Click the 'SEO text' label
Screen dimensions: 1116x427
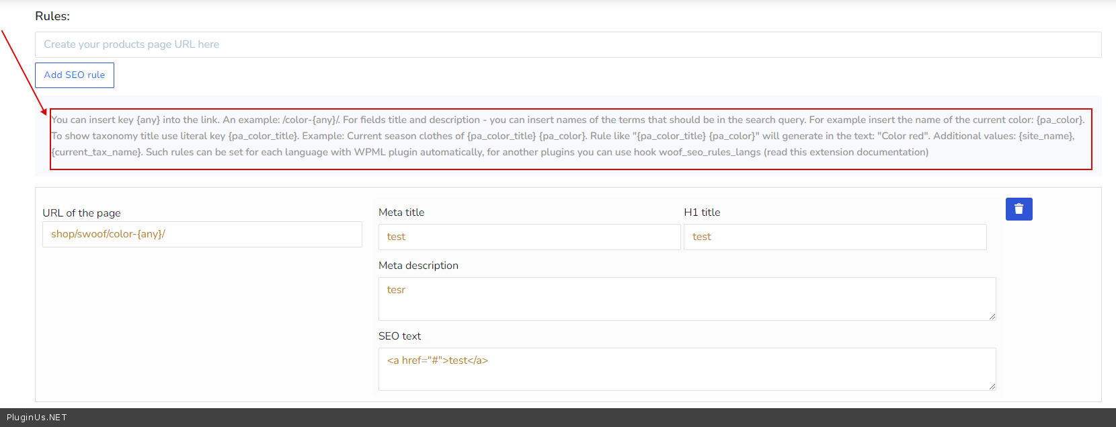399,336
